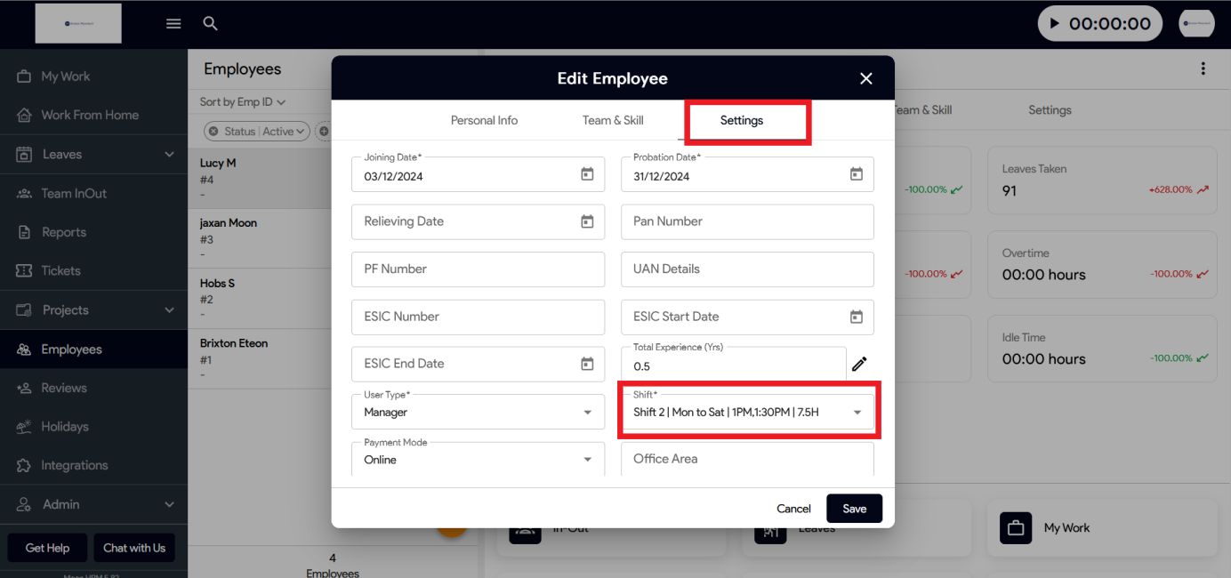Expand the User Type dropdown
The image size is (1231, 578).
(587, 413)
